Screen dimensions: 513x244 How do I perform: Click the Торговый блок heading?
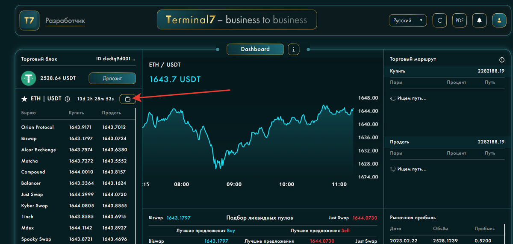(39, 59)
